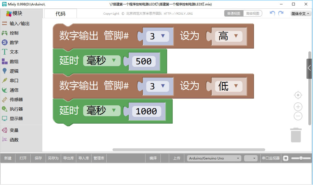Image resolution: width=313 pixels, height=185 pixels.
Task: Enable 普通视图 (normal view)
Action: pyautogui.click(x=233, y=13)
